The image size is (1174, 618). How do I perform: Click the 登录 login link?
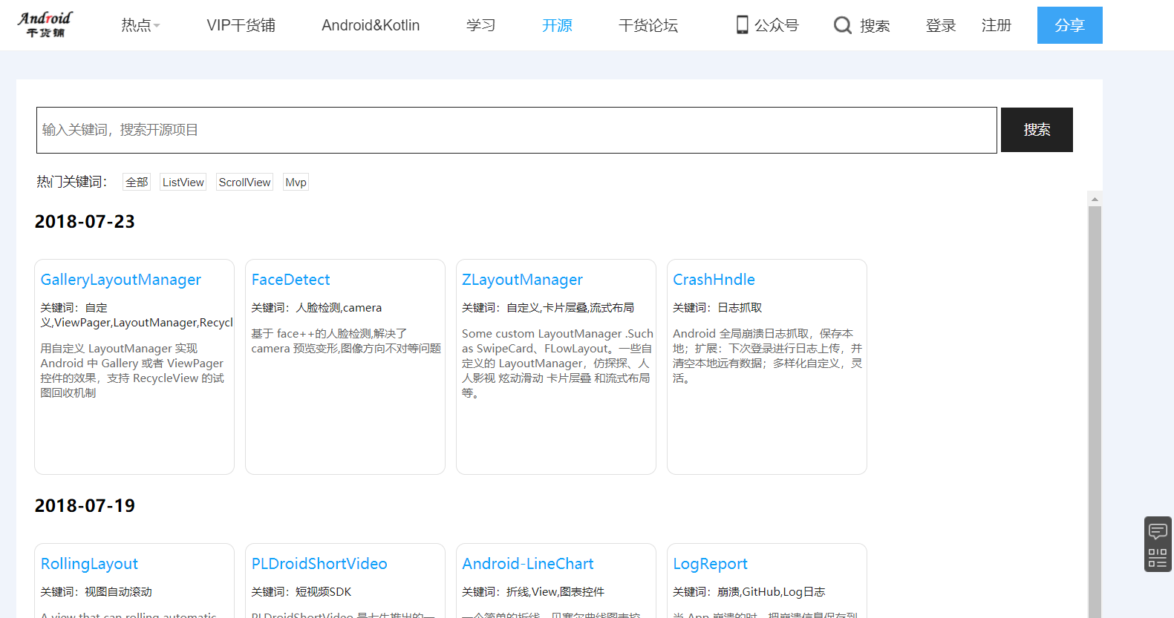[x=941, y=25]
